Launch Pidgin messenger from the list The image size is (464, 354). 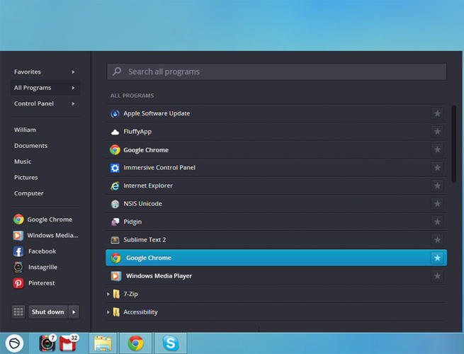coord(276,222)
